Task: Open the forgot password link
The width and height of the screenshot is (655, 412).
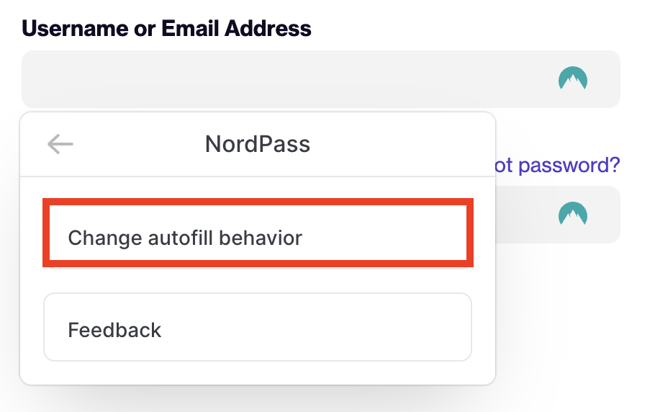Action: (x=557, y=165)
